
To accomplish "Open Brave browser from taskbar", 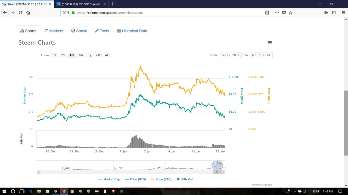I will coord(113,191).
